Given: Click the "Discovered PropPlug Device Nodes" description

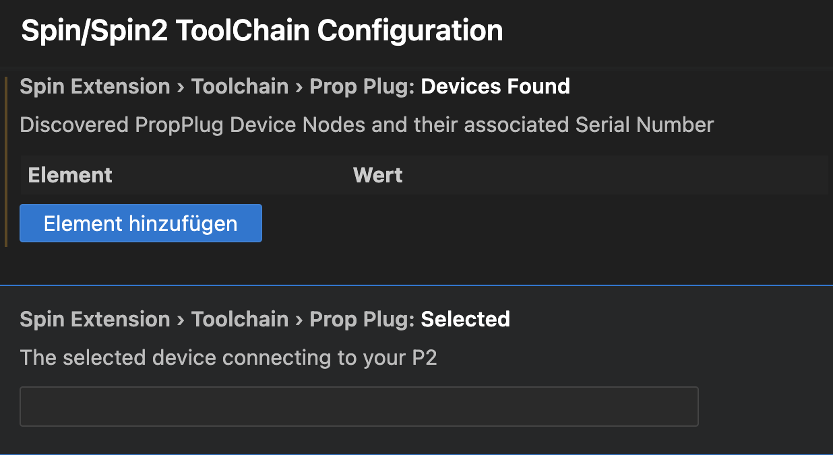Looking at the screenshot, I should 367,125.
